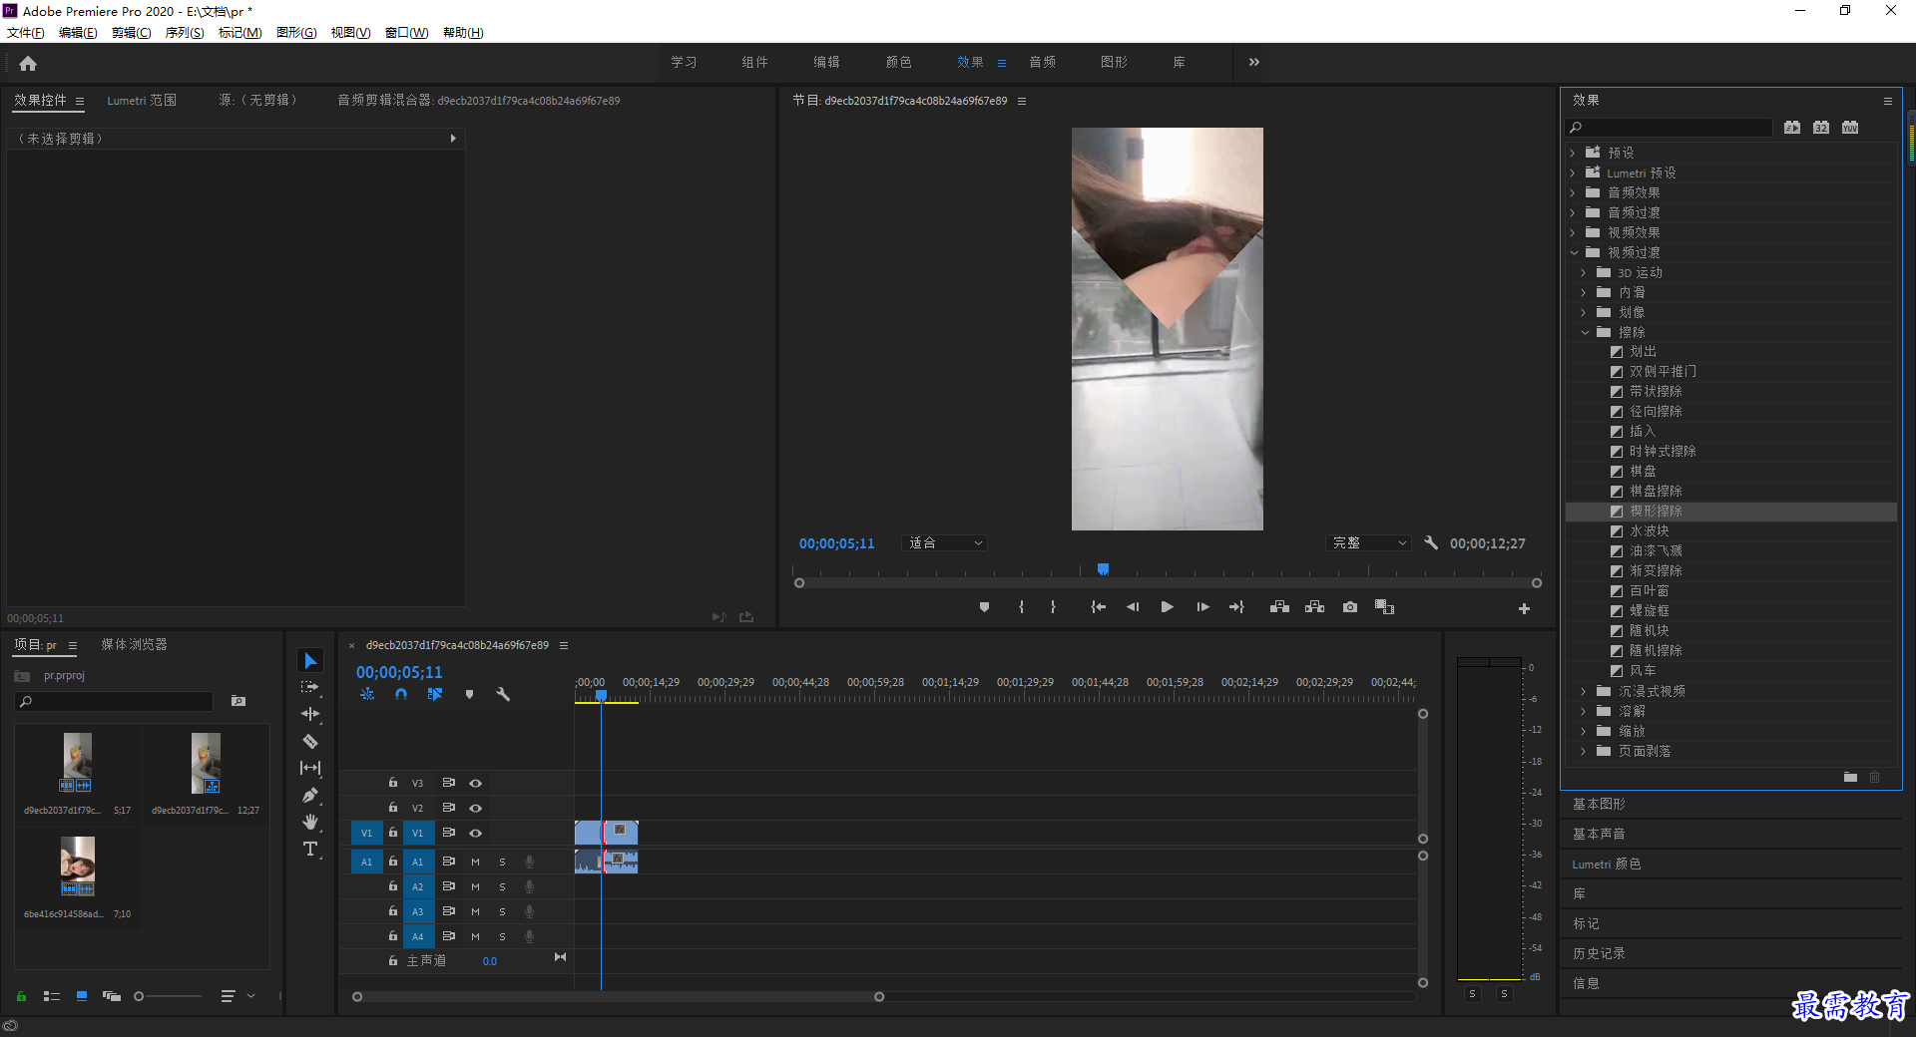This screenshot has height=1037, width=1916.
Task: Click the Home icon
Action: (28, 63)
